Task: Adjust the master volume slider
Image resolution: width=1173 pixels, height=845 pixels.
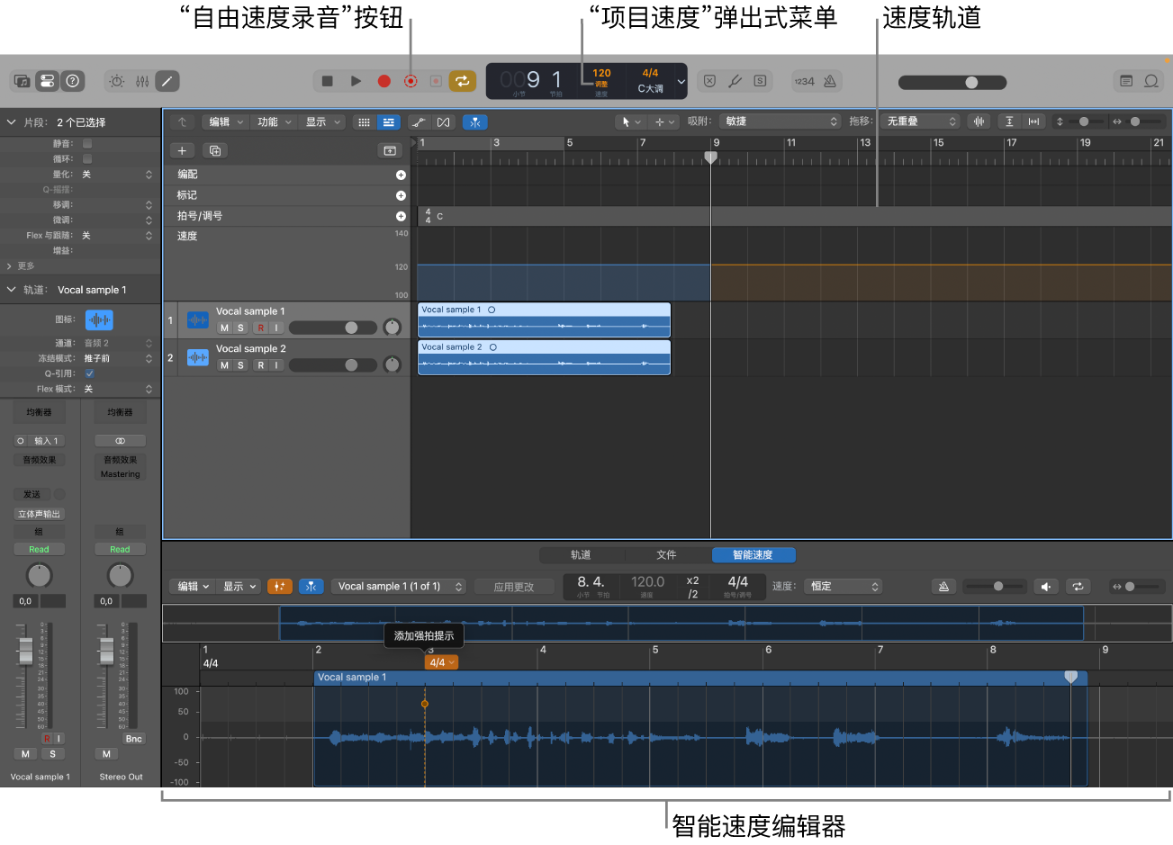Action: coord(970,82)
